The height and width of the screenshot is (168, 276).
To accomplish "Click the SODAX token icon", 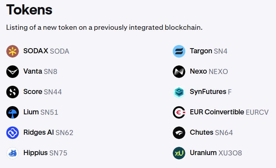I will [13, 51].
